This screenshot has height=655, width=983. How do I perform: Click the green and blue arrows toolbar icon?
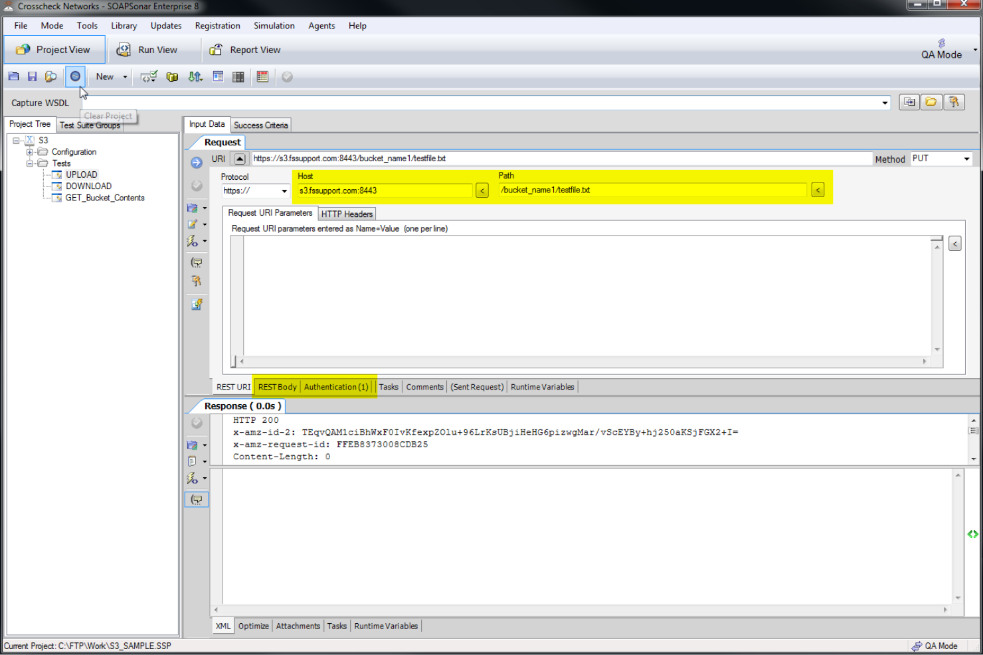(x=195, y=77)
